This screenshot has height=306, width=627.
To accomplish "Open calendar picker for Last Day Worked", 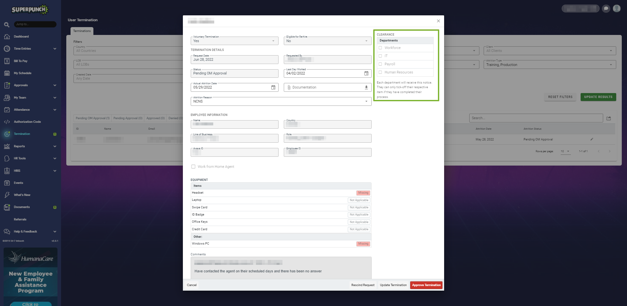I will click(x=366, y=73).
